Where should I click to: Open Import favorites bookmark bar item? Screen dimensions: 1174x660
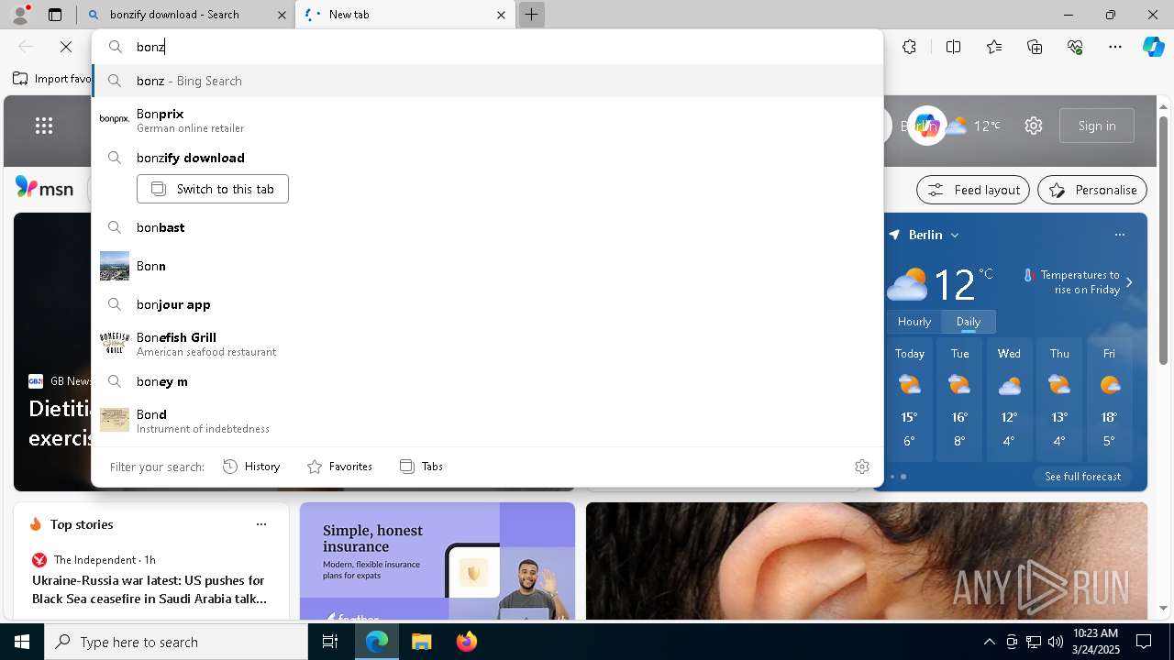[52, 79]
